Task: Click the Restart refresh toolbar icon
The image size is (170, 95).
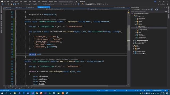Action: [78, 4]
